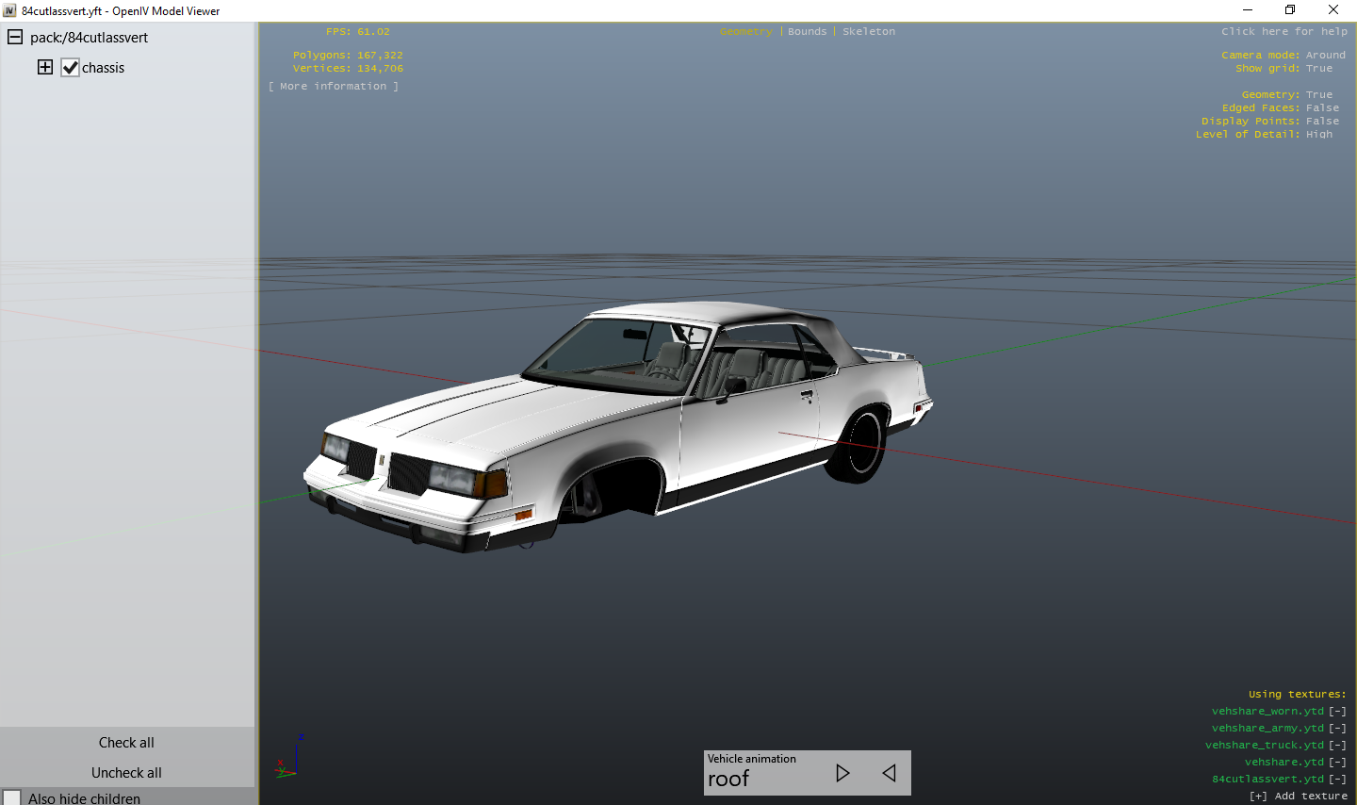Screen dimensions: 1357x805
Task: Click Add texture at bottom right
Action: 1298,797
